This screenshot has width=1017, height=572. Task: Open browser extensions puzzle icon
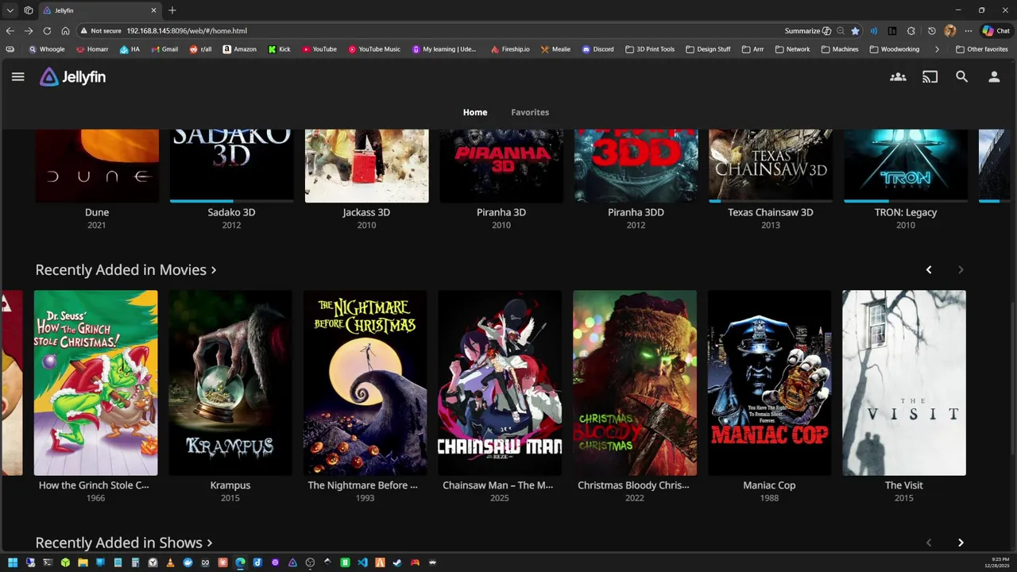pyautogui.click(x=911, y=31)
